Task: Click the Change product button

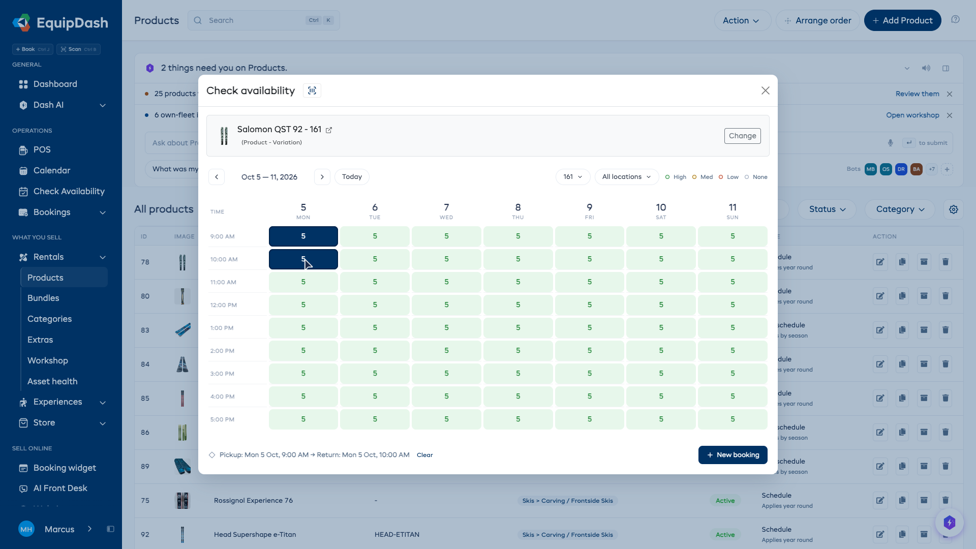Action: [x=742, y=136]
